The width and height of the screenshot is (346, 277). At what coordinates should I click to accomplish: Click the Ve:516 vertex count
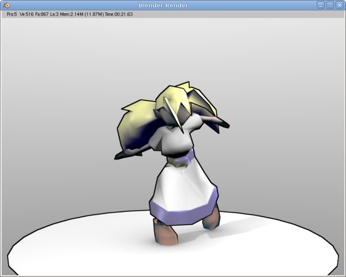[28, 14]
